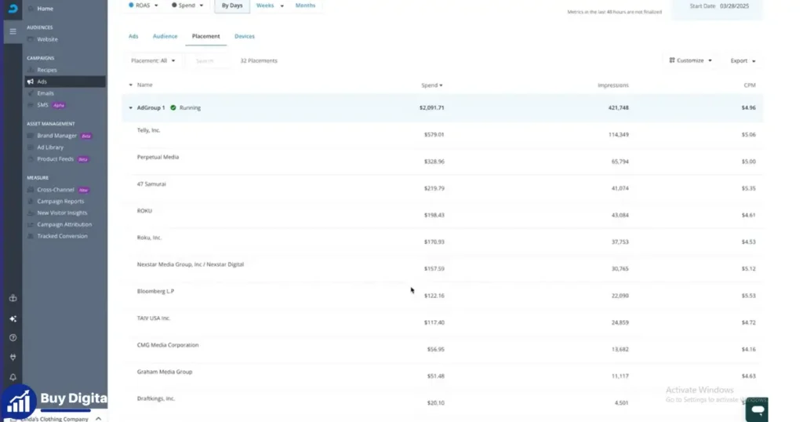Switch to the Devices tab
Screen dimensions: 803x422
click(x=245, y=36)
